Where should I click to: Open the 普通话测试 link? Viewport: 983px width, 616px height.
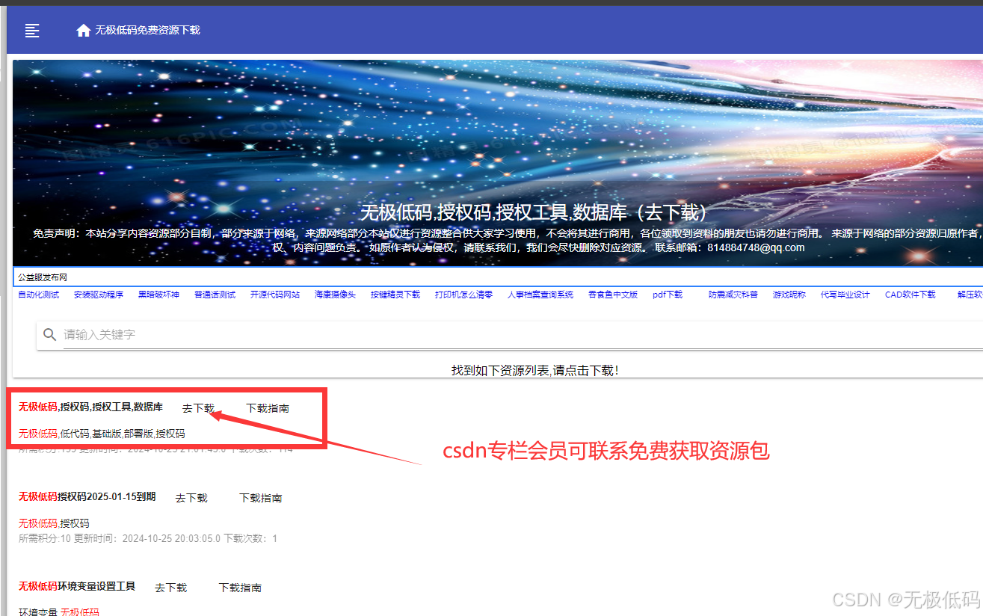[x=215, y=295]
